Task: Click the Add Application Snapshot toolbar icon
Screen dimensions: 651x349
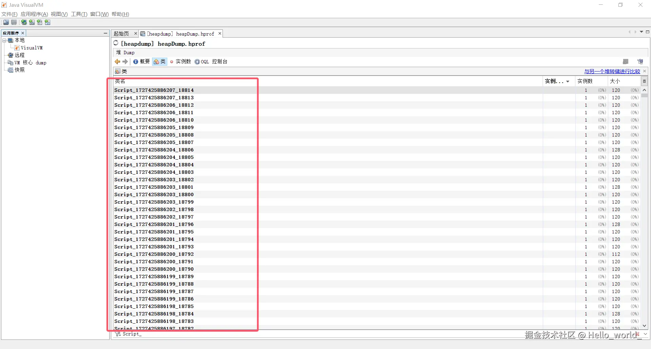Action: 47,22
